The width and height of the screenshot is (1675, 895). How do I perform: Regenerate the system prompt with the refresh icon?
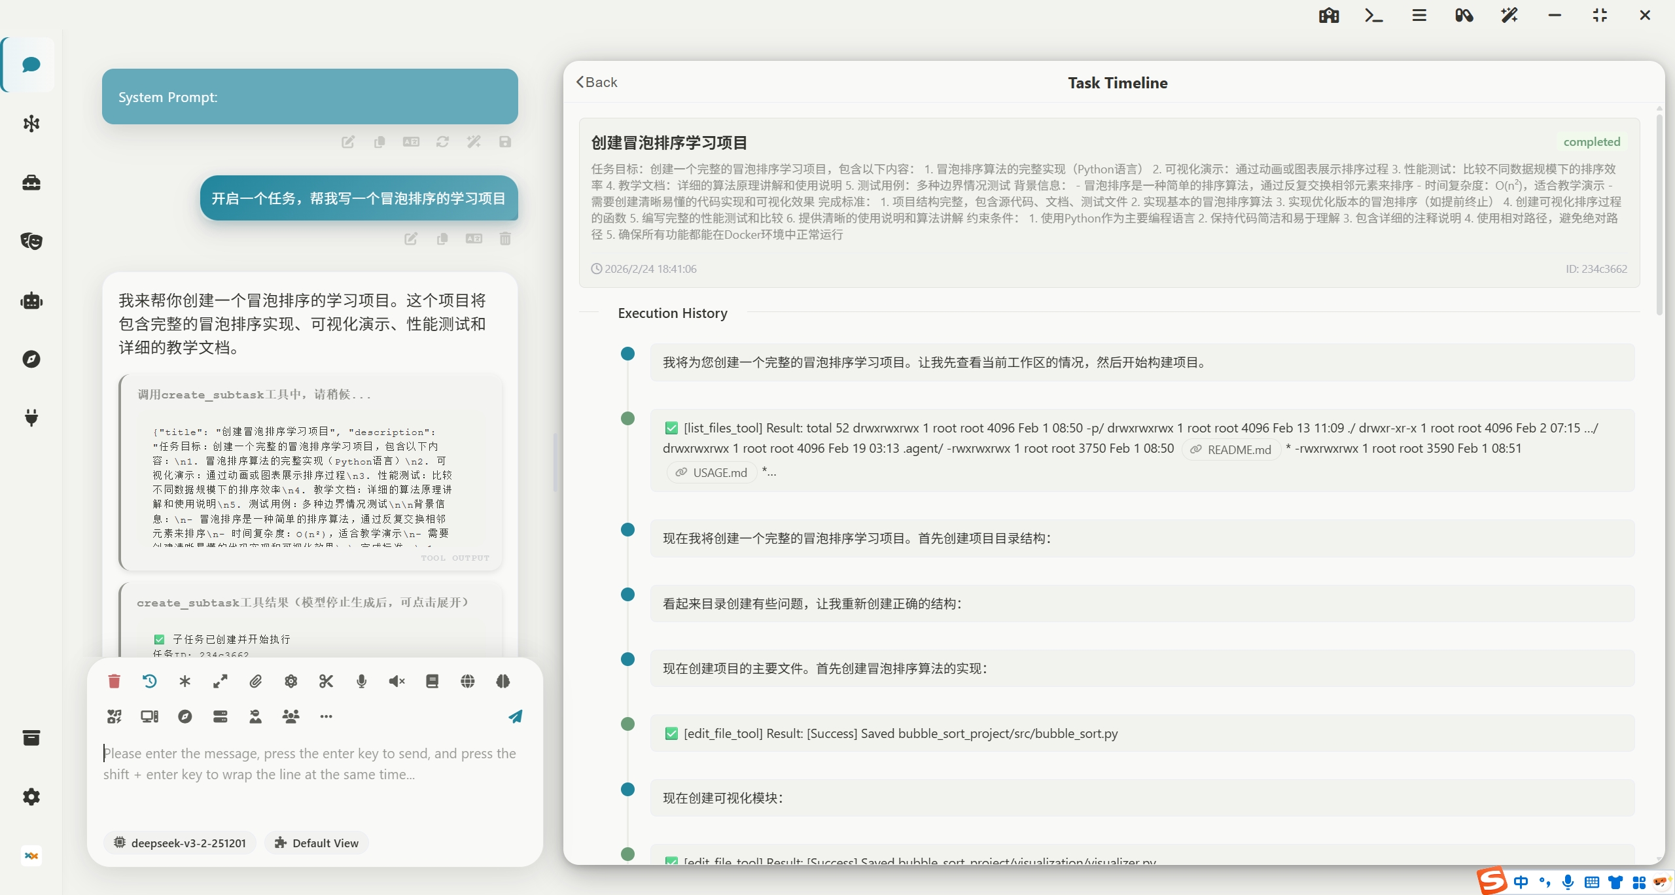443,141
